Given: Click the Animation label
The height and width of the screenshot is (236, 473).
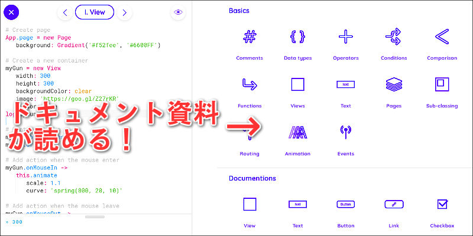Looking at the screenshot, I should point(297,154).
